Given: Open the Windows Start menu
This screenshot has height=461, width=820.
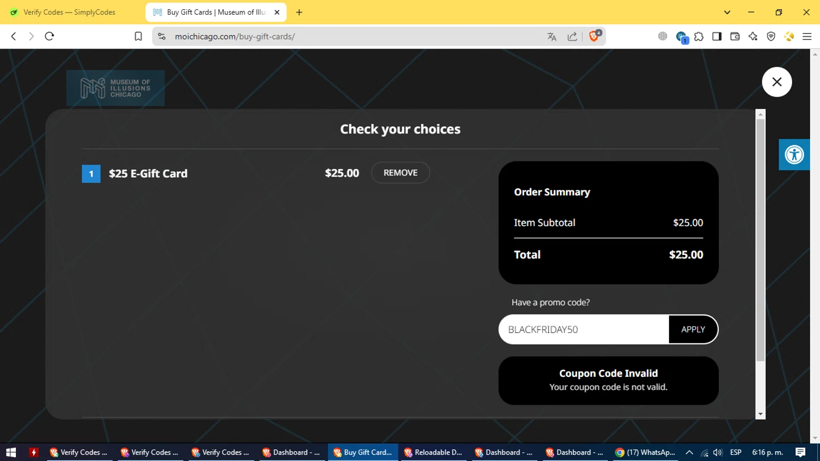Looking at the screenshot, I should click(x=11, y=452).
